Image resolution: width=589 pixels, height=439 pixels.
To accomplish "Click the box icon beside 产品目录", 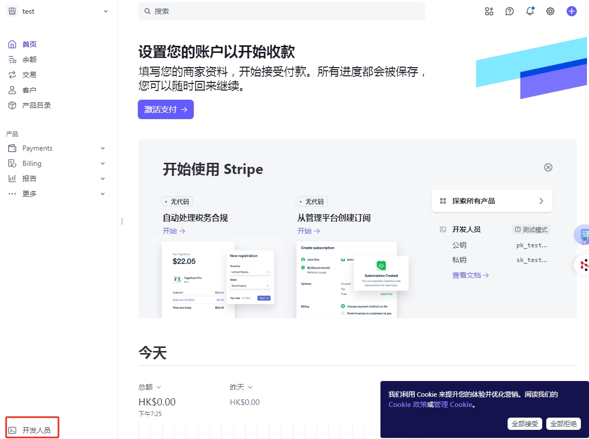I will point(12,105).
